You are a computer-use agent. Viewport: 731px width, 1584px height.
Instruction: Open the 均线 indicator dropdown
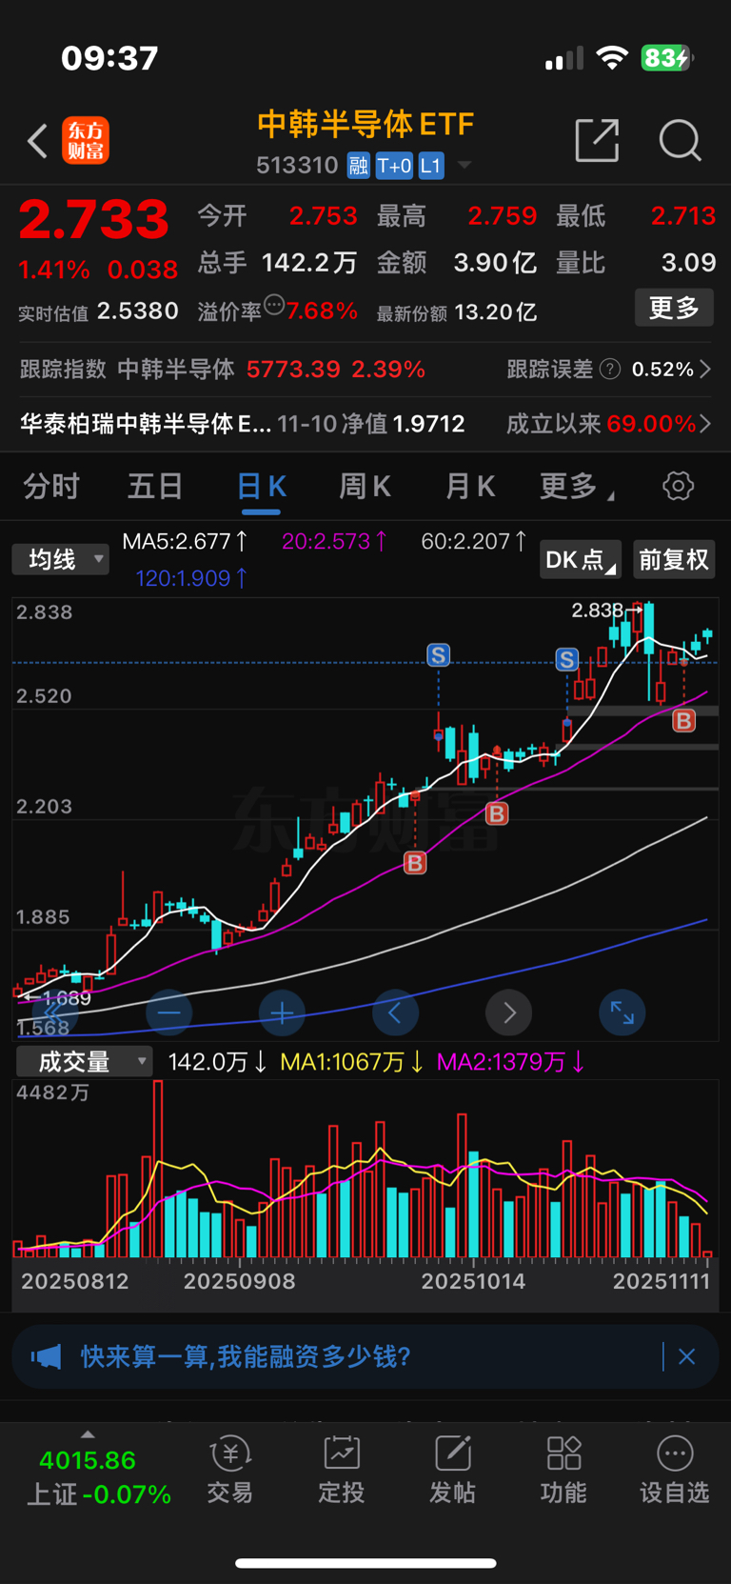point(60,559)
